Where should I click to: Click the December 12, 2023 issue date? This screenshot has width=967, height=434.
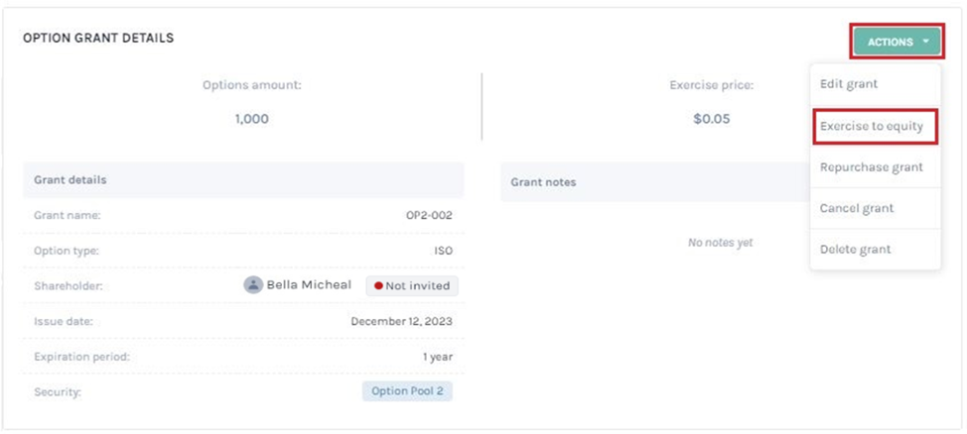401,321
